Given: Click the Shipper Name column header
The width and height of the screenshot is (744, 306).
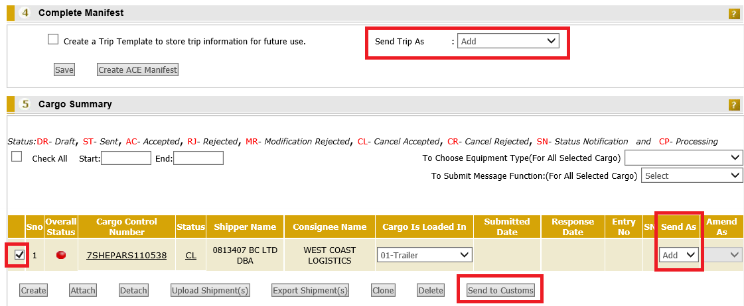Looking at the screenshot, I should 245,227.
